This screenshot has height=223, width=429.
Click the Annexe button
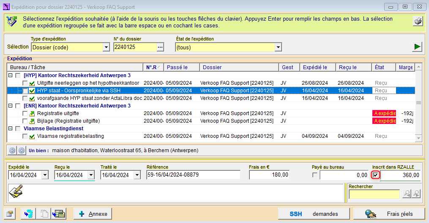click(93, 214)
